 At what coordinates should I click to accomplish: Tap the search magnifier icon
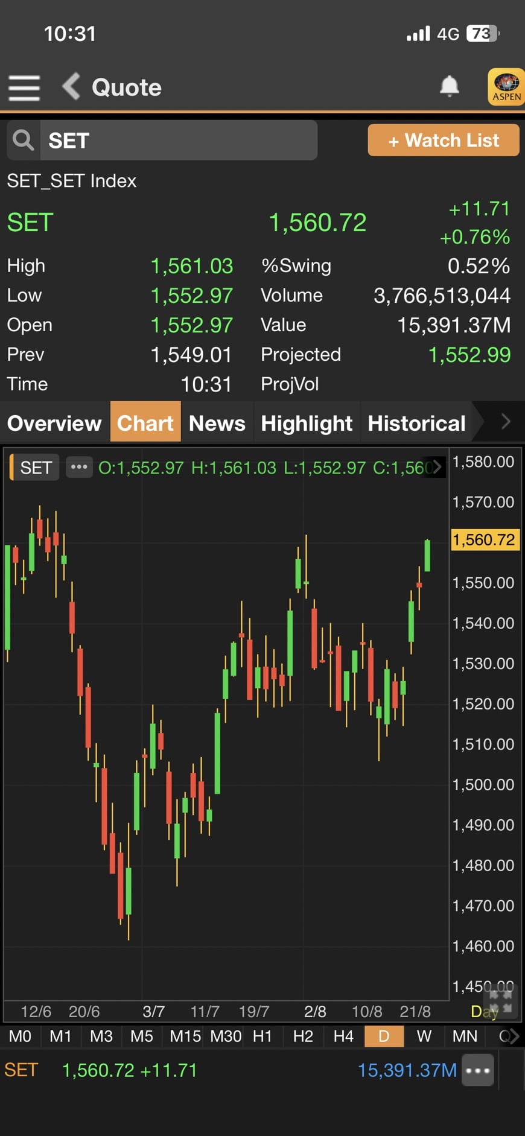24,140
